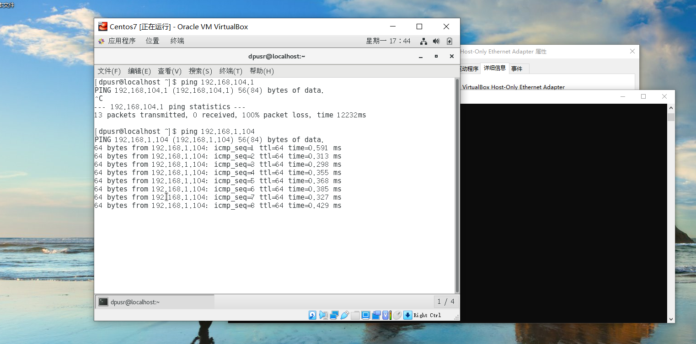Click the recording indicator icon in VirtualBox status bar

[376, 315]
